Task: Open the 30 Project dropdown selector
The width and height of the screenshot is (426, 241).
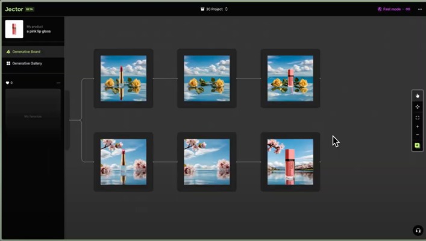Action: pos(213,9)
